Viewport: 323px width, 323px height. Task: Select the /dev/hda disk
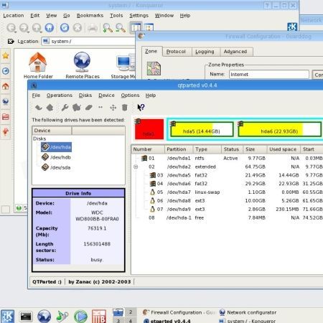pyautogui.click(x=56, y=147)
